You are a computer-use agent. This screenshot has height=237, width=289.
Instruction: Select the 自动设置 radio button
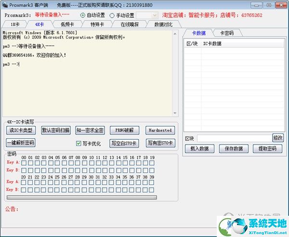(83, 15)
